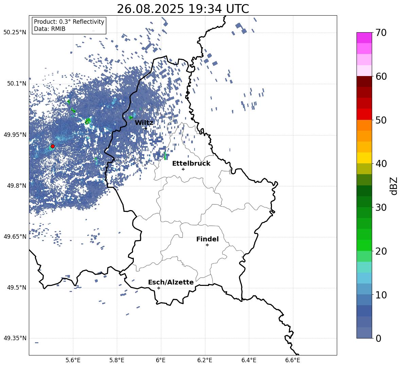Click the bright red colorbar segment below 50
The image size is (402, 367).
(364, 114)
